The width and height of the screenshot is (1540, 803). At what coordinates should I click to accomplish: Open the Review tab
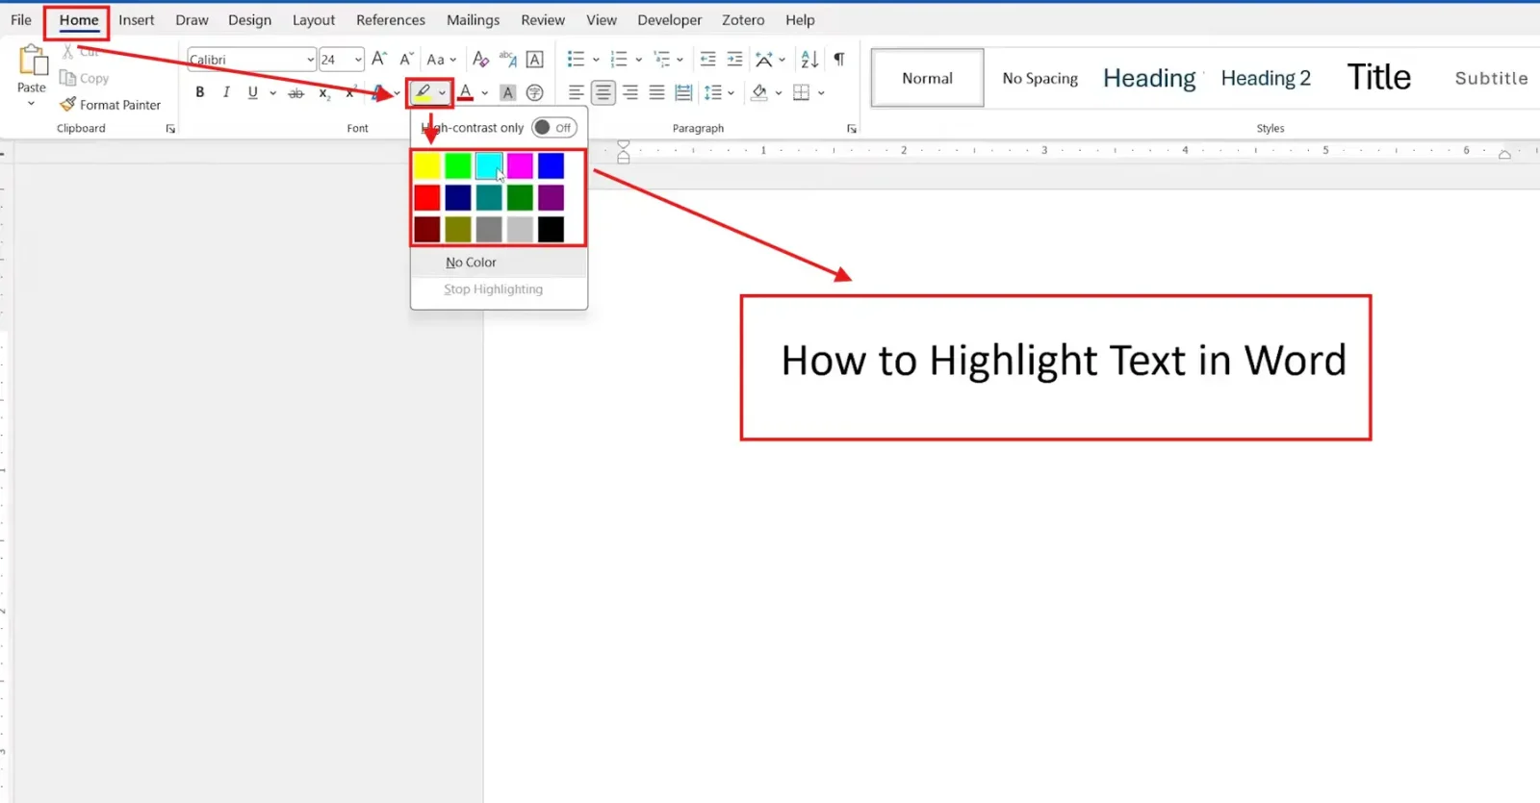tap(543, 19)
